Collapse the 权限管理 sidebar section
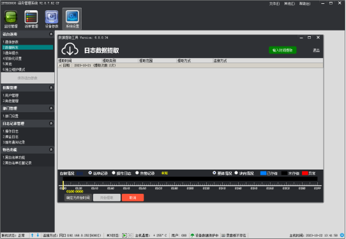Viewport: 346px width, 239px height. point(51,88)
